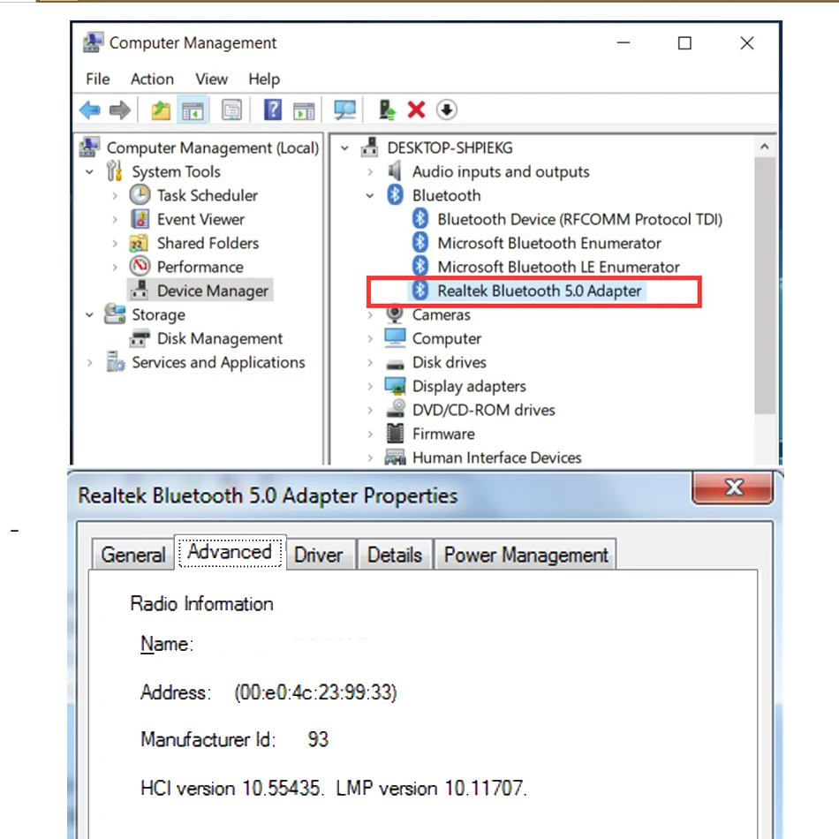The image size is (839, 839).
Task: Select Bluetooth Device (RFCOMM Protocol TDI)
Action: pyautogui.click(x=579, y=219)
